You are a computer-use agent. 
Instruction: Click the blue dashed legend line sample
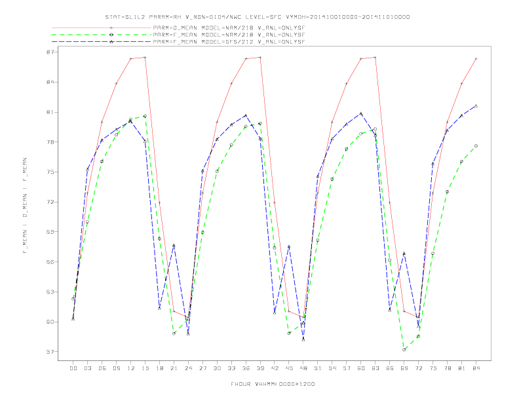102,42
